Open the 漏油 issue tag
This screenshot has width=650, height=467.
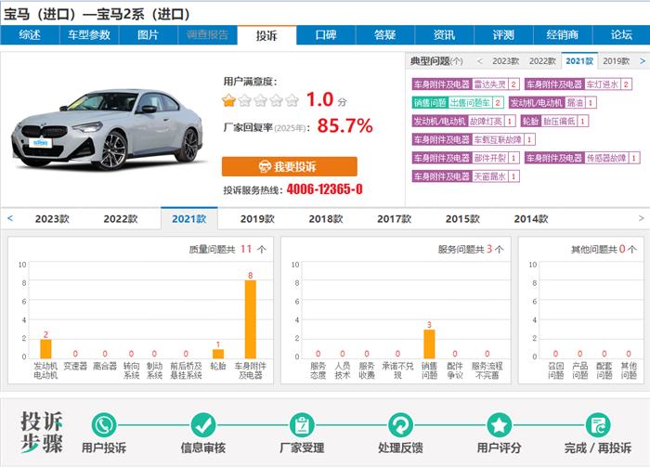(x=552, y=103)
